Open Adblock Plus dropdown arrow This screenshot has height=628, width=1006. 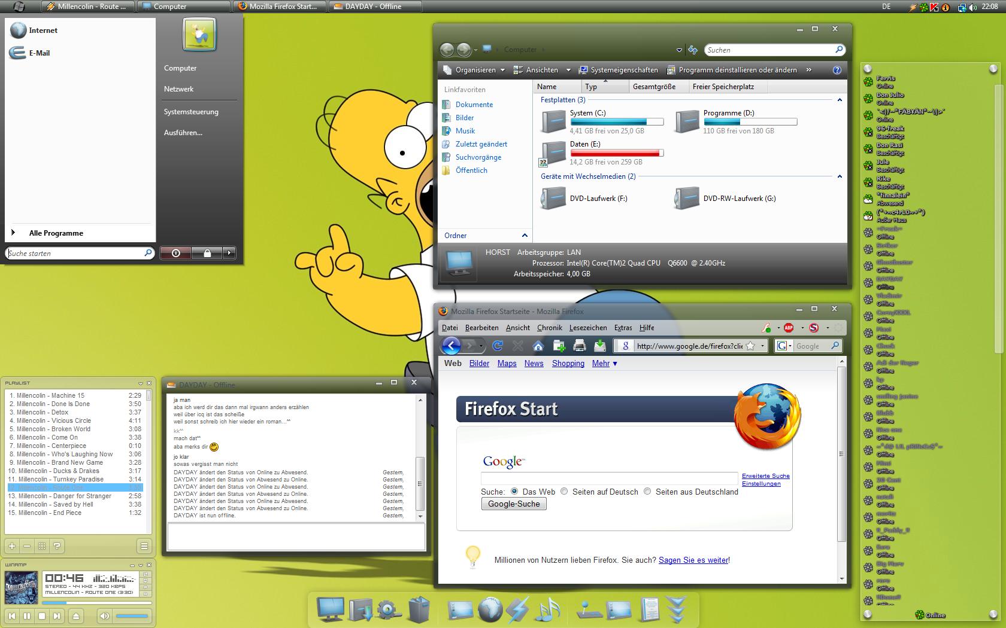tap(802, 328)
